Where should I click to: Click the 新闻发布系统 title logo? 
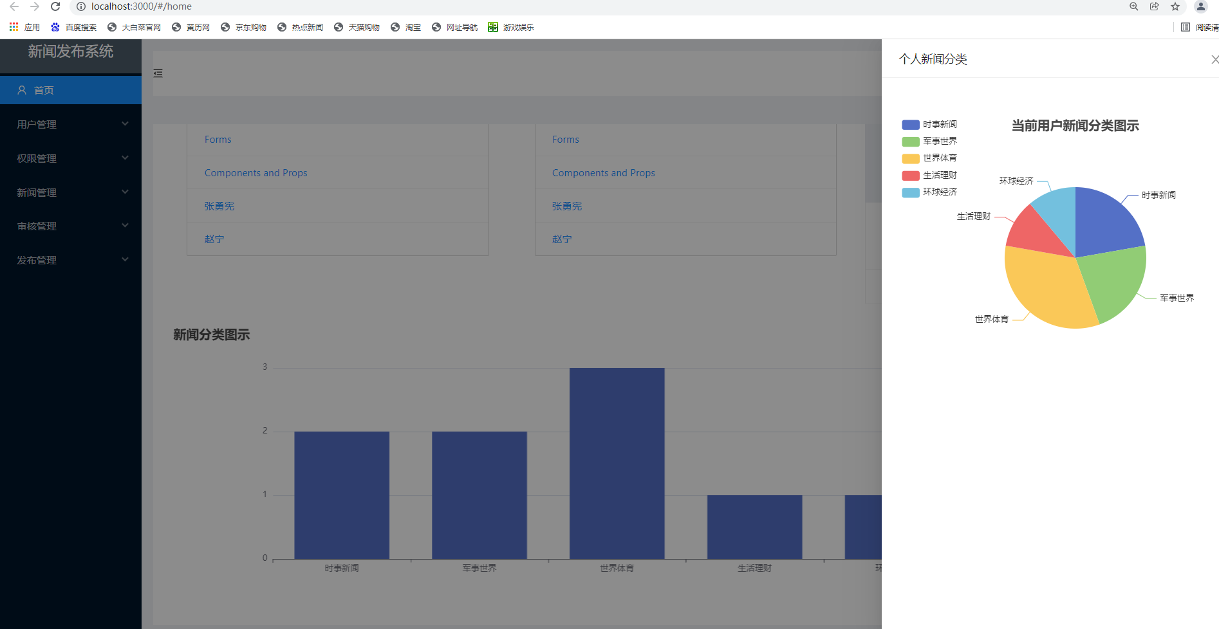71,51
